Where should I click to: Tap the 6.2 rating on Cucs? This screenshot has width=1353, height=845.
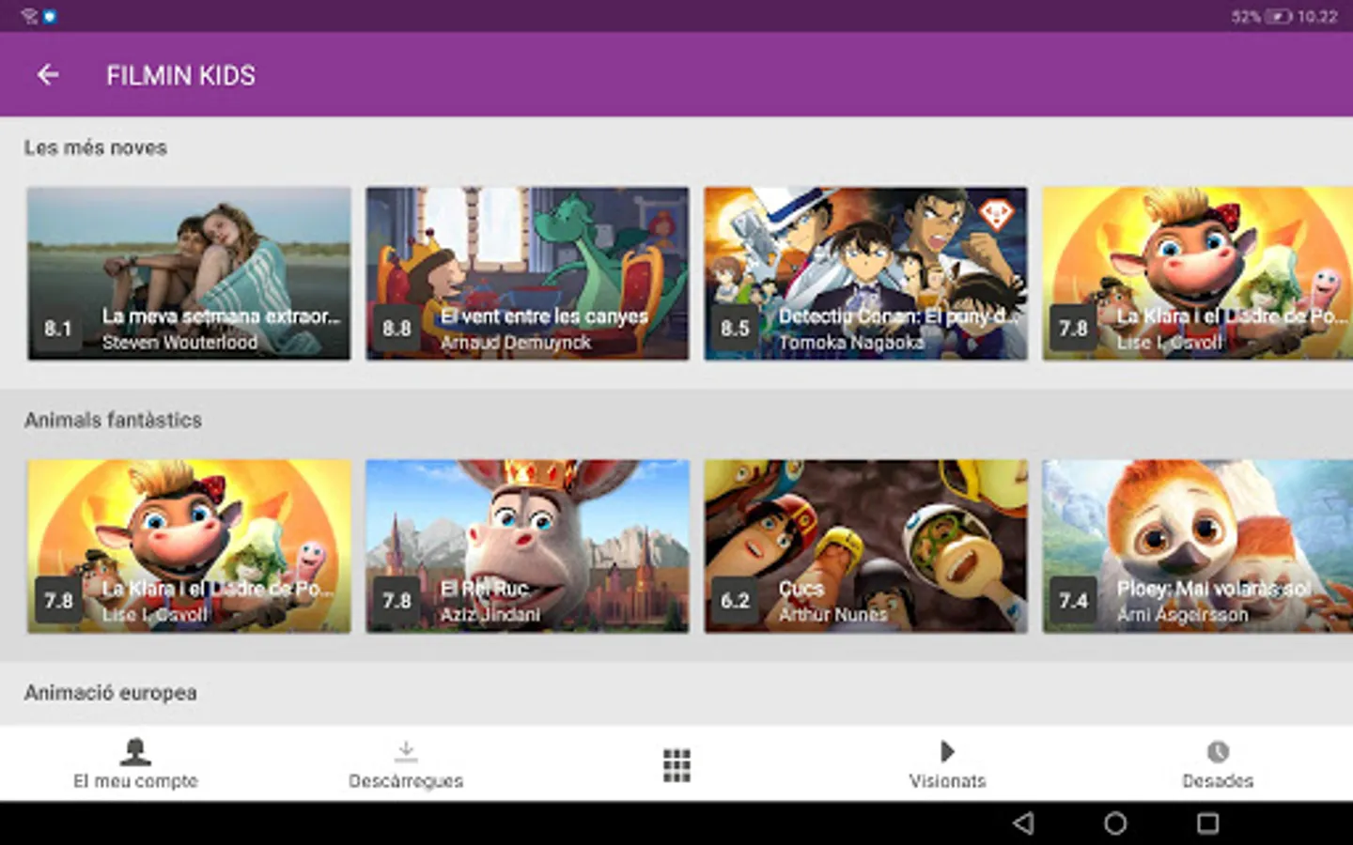[x=735, y=601]
